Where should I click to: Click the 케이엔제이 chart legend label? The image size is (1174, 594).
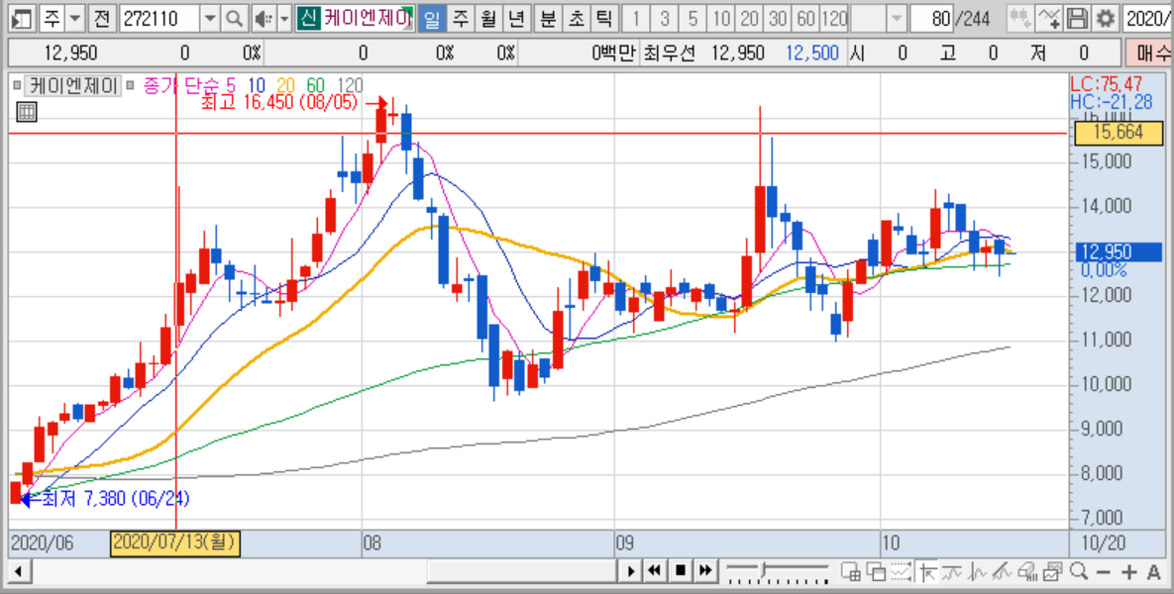pyautogui.click(x=72, y=85)
